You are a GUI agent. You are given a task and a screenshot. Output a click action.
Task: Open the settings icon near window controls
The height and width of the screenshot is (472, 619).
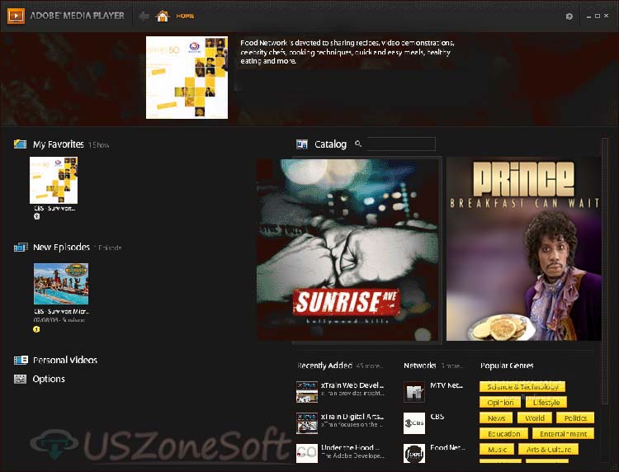pyautogui.click(x=569, y=17)
